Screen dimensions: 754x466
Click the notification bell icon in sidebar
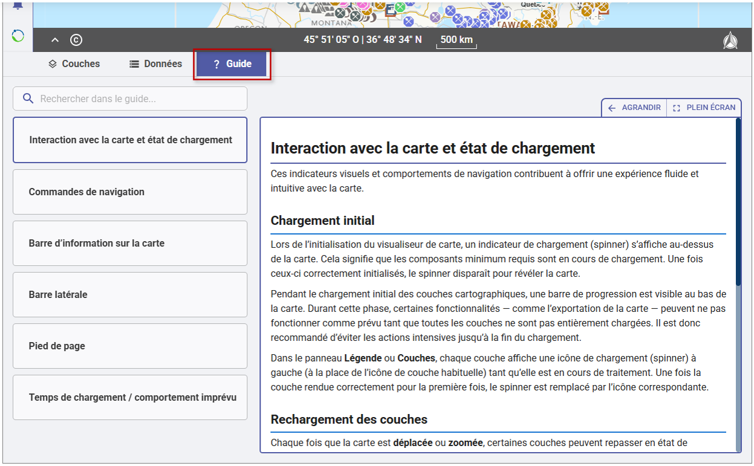pyautogui.click(x=18, y=5)
